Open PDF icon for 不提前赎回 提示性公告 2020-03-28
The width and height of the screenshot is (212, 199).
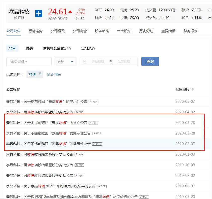click(x=97, y=133)
